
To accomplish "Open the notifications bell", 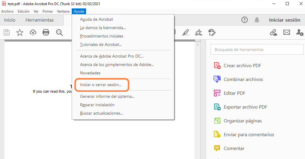I will (257, 20).
